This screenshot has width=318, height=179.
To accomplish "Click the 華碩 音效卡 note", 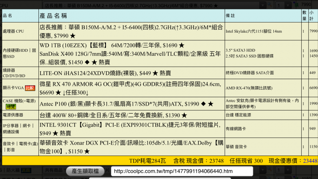I will 236,147.
